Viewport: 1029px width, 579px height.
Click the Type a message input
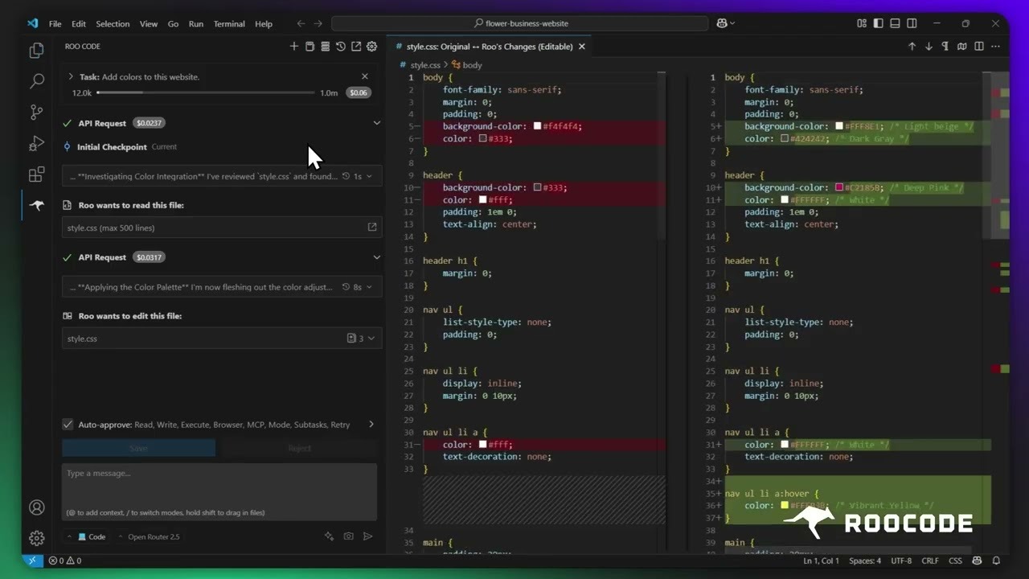(219, 491)
